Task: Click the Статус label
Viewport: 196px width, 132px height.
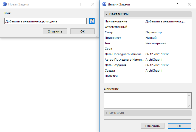Action: coord(109,33)
